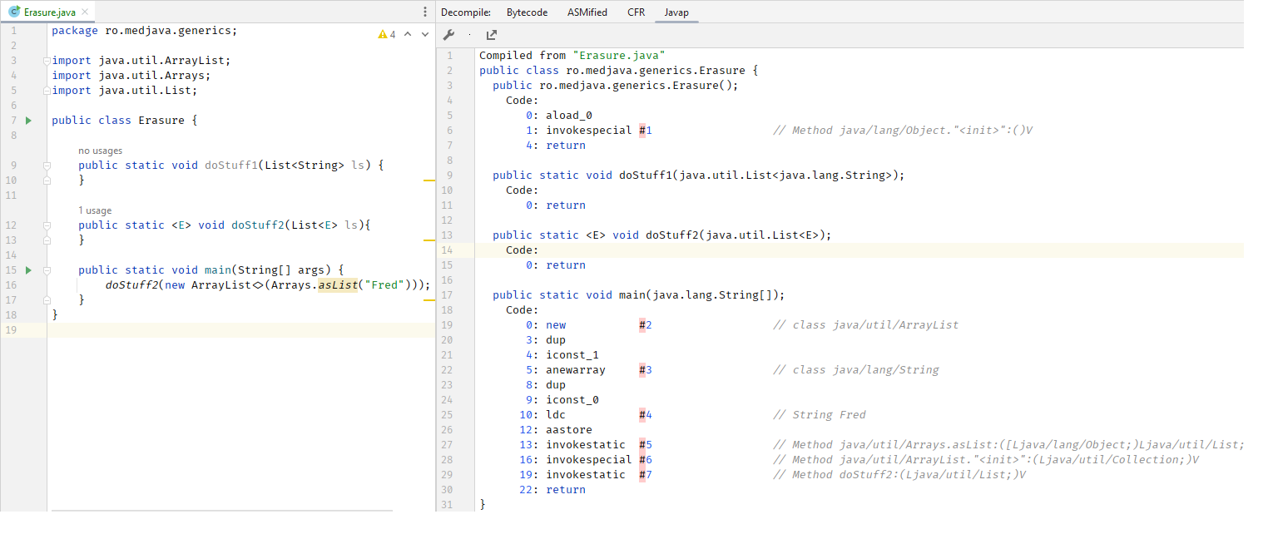
Task: Open the CFR decompiler tab
Action: [636, 12]
